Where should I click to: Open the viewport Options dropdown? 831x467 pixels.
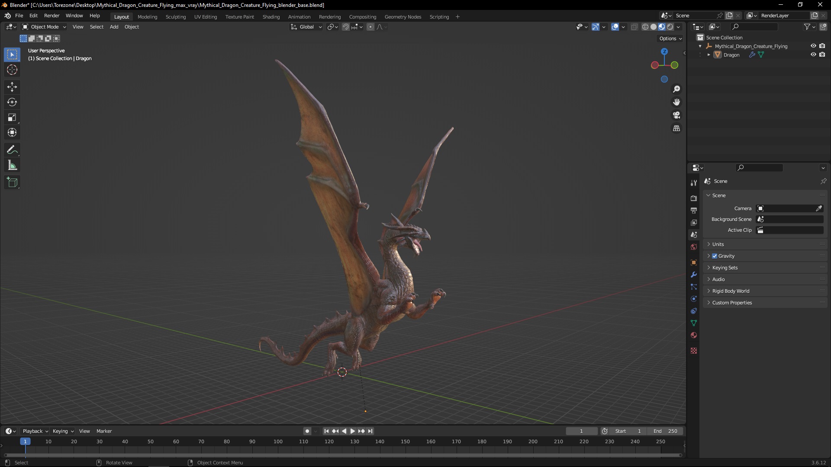670,38
